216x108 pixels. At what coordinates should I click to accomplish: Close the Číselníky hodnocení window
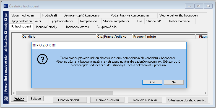tap(208, 6)
